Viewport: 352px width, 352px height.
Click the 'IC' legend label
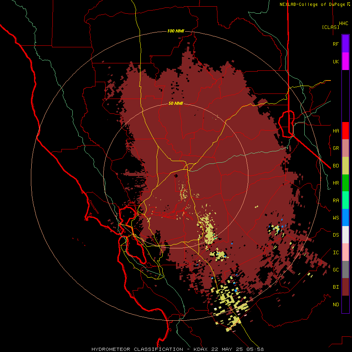(x=336, y=253)
